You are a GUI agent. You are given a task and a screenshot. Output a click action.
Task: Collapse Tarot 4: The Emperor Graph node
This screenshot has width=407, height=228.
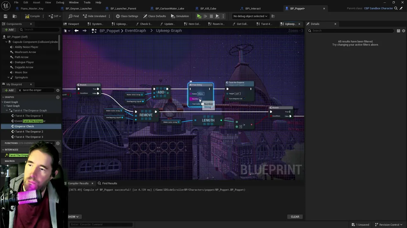(7, 111)
